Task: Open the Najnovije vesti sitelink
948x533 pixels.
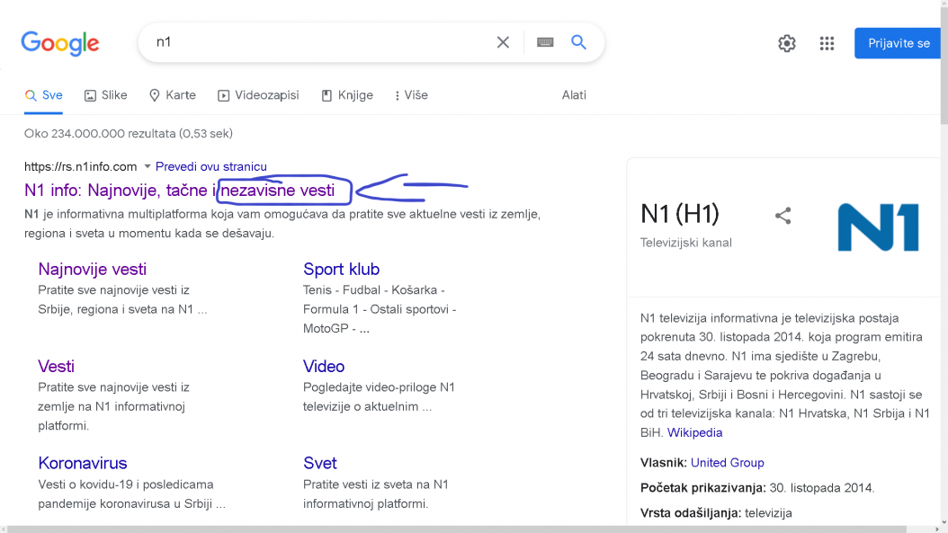Action: [93, 269]
